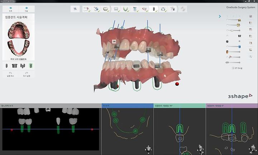This screenshot has height=155, width=258.
Task: Select the green highlighted implant safety-zone icon
Action: (31, 66)
